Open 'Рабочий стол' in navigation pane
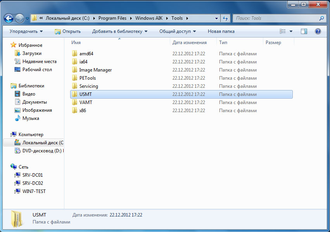 pos(37,70)
